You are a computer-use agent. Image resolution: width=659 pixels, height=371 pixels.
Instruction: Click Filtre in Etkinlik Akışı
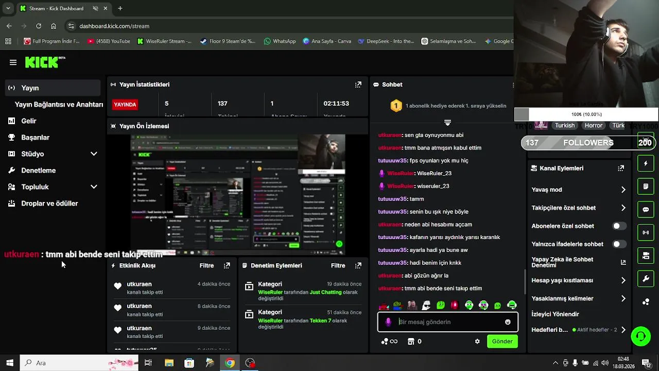(x=206, y=265)
